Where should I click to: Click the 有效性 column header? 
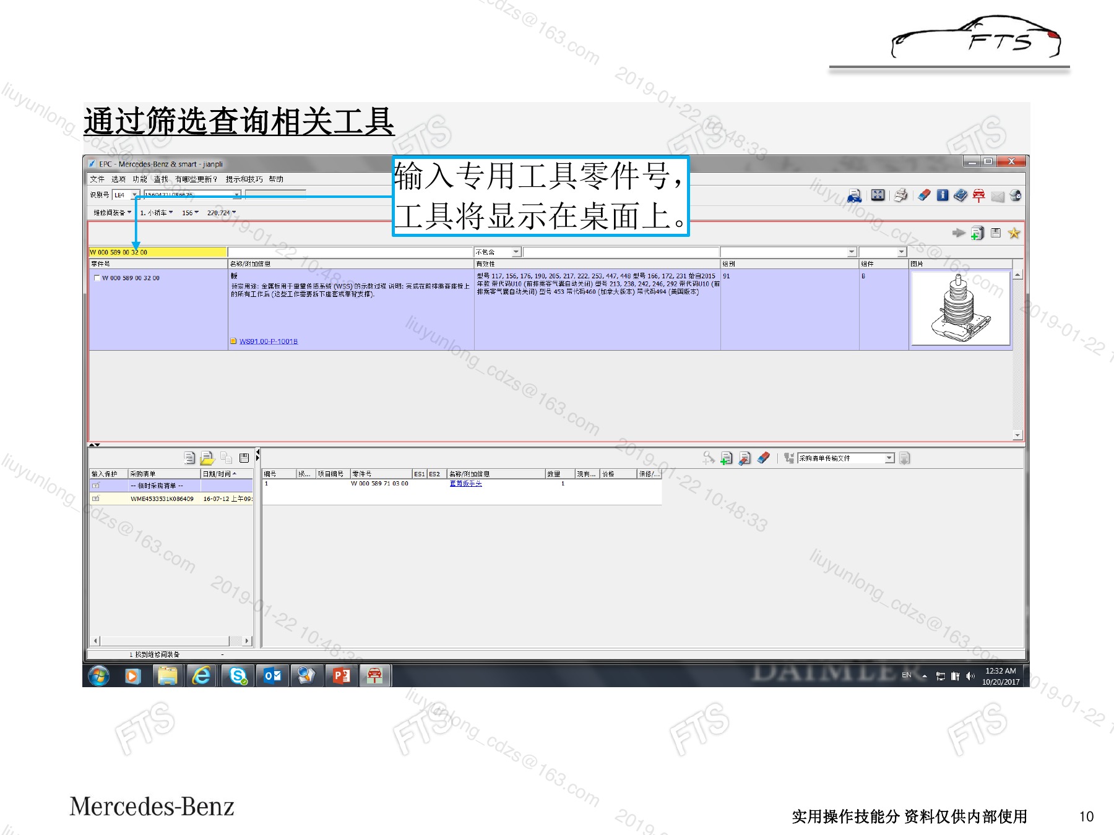point(597,264)
